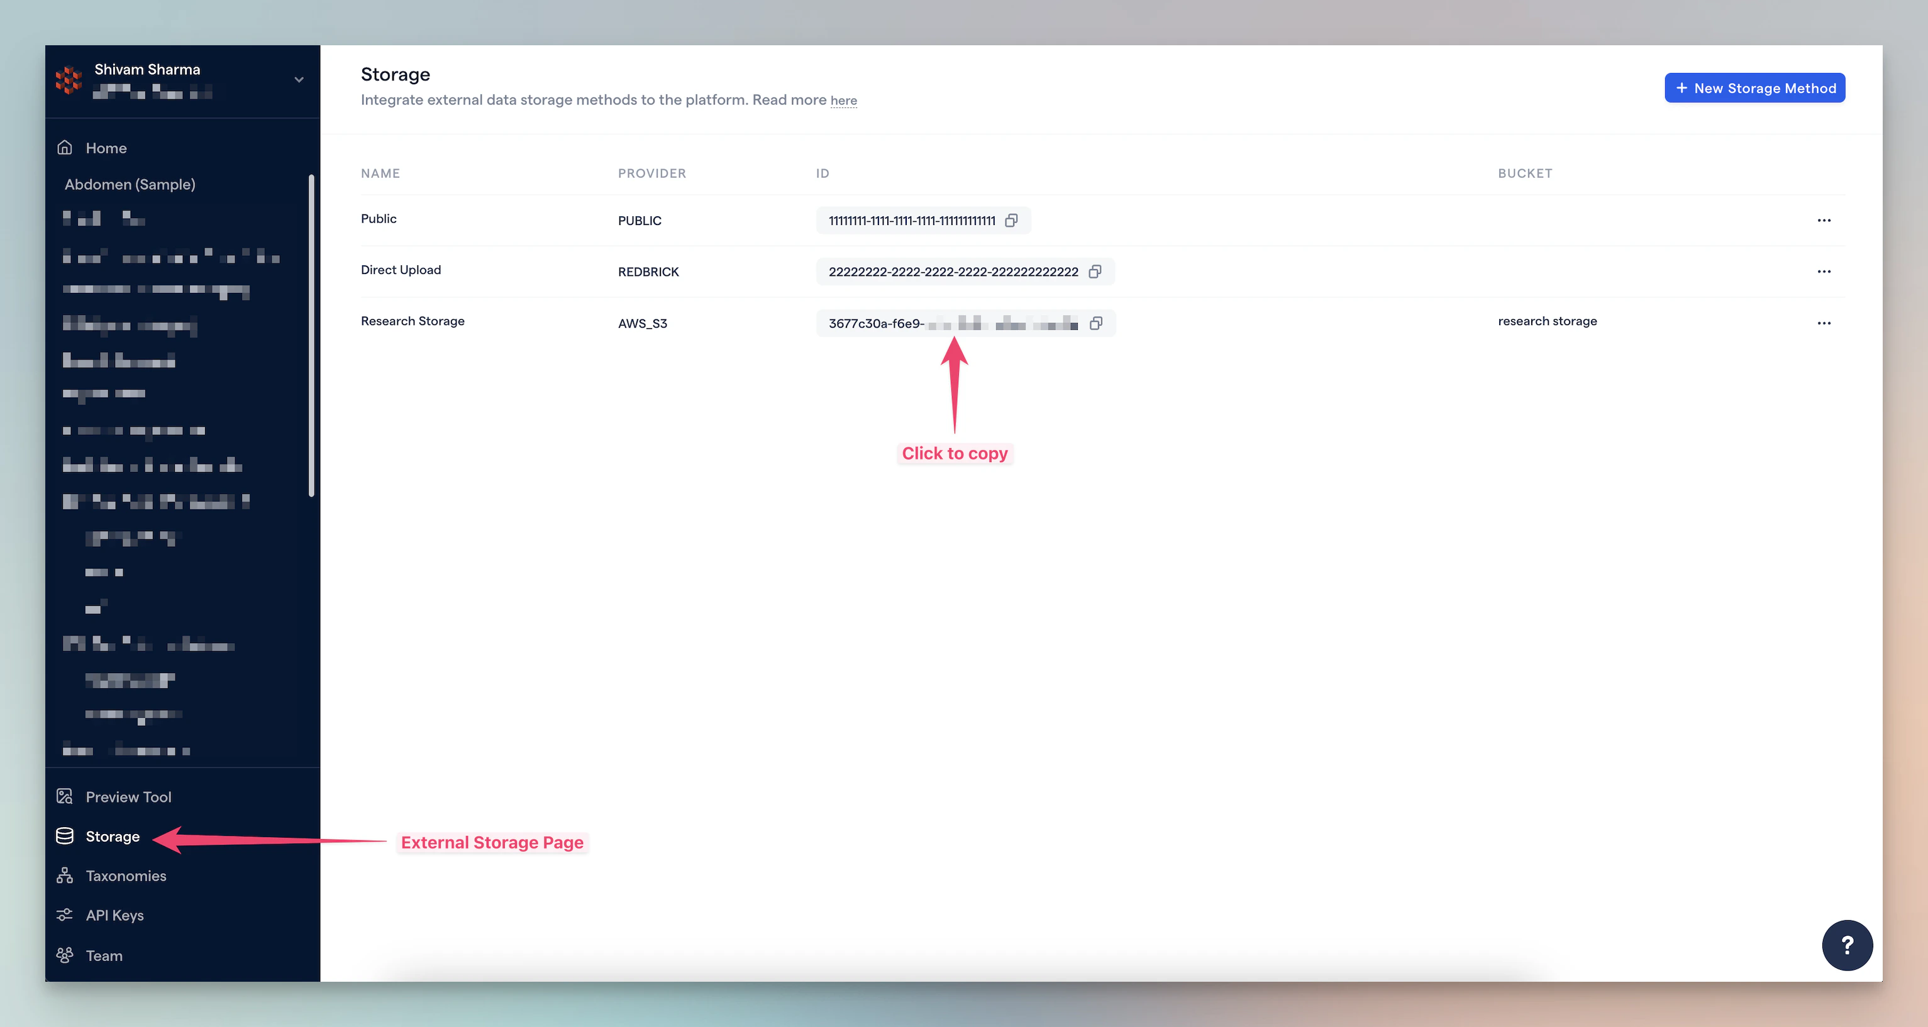This screenshot has width=1928, height=1027.
Task: Click the Taxonomies hierarchy icon
Action: [x=65, y=875]
